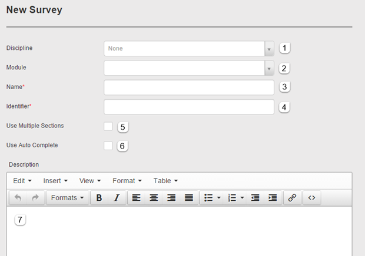This screenshot has width=365, height=256.
Task: Open the Formats dropdown in toolbar
Action: point(67,198)
